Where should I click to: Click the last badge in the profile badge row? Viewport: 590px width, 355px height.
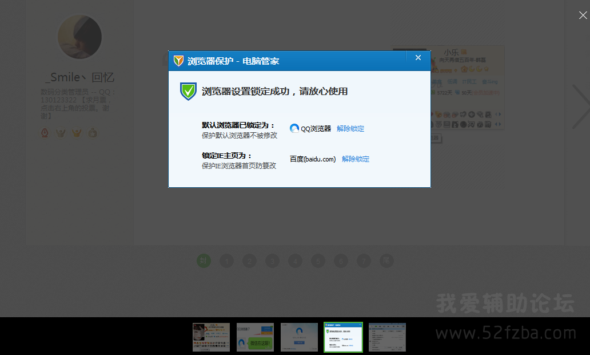(93, 133)
